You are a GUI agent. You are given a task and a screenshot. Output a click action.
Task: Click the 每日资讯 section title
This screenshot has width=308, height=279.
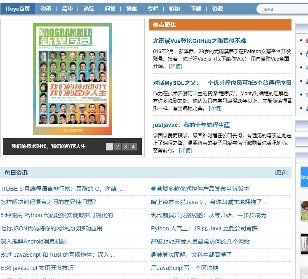16,173
